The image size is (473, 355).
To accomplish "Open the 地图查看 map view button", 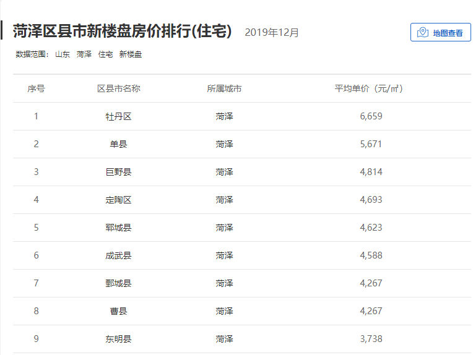I will tap(440, 32).
